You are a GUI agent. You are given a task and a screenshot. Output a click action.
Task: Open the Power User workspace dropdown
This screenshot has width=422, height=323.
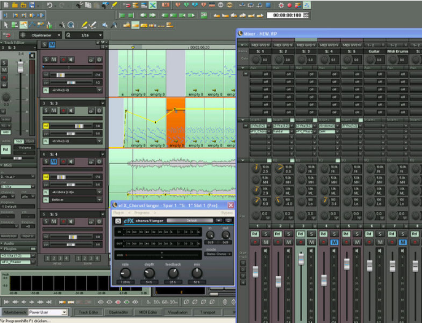click(64, 312)
